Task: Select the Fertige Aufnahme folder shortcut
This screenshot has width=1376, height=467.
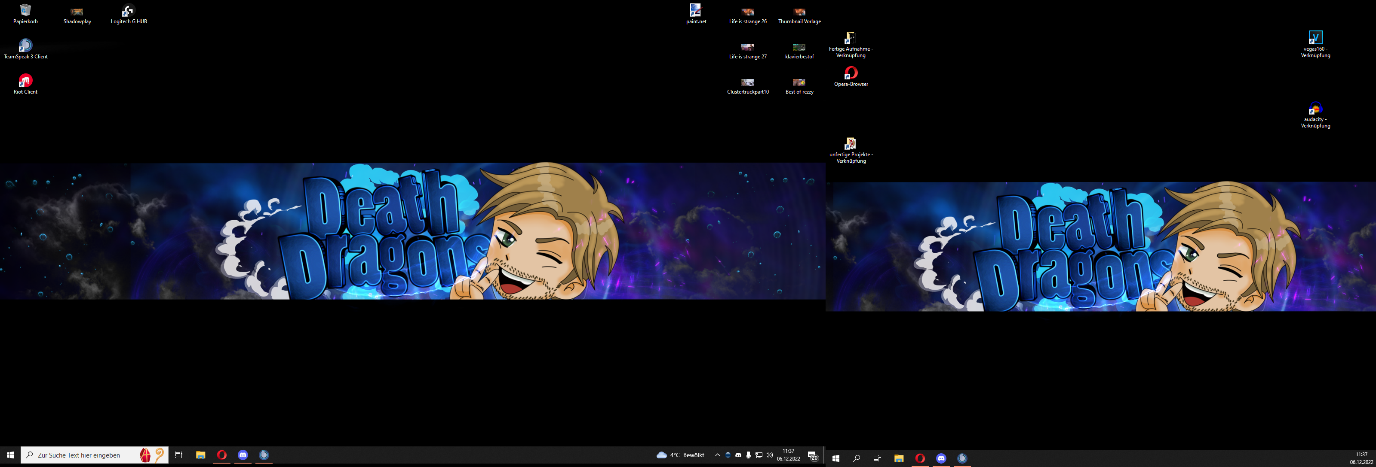Action: [851, 45]
